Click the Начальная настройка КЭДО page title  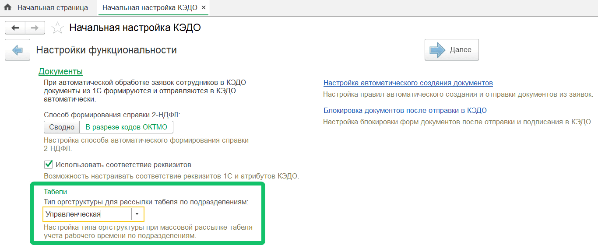point(135,28)
